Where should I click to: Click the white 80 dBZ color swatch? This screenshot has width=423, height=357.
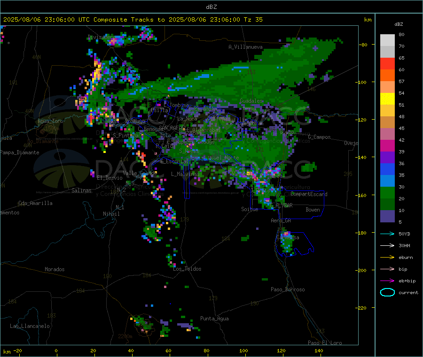(387, 40)
